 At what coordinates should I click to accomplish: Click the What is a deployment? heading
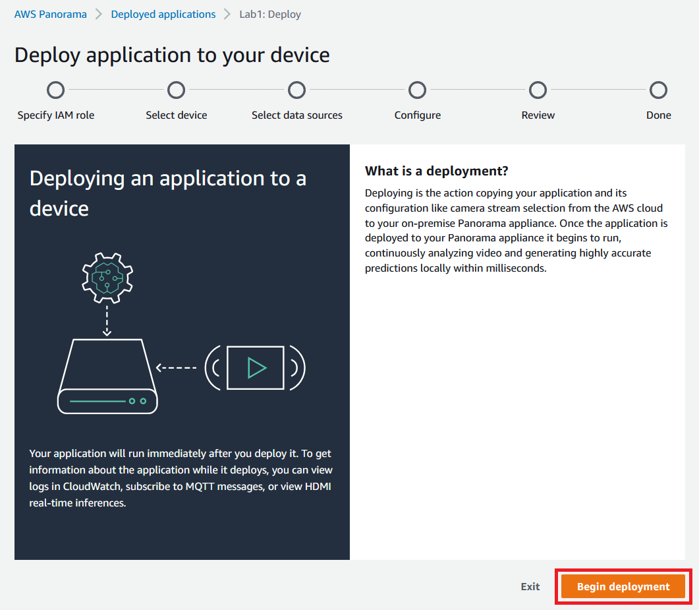pos(436,171)
